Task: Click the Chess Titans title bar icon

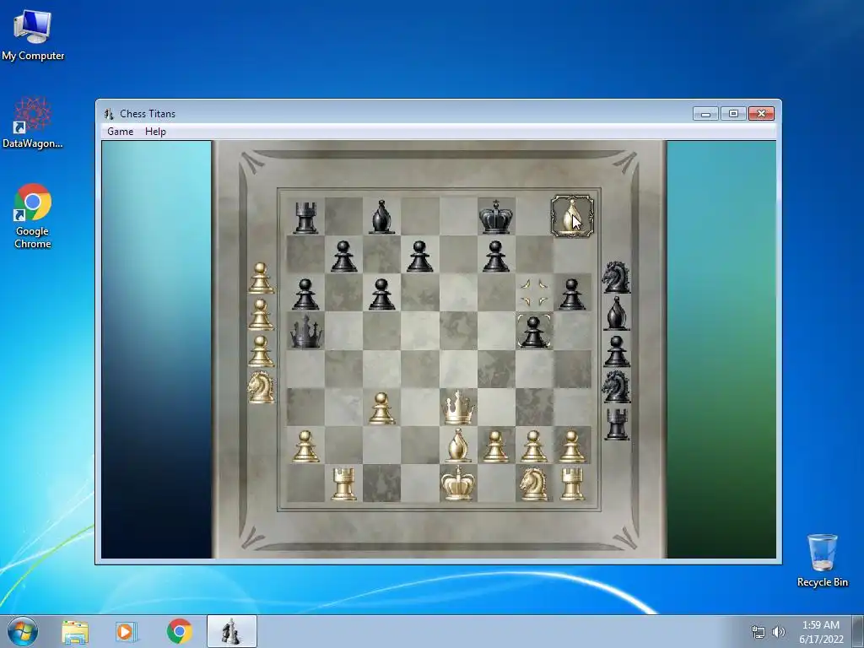Action: [109, 114]
